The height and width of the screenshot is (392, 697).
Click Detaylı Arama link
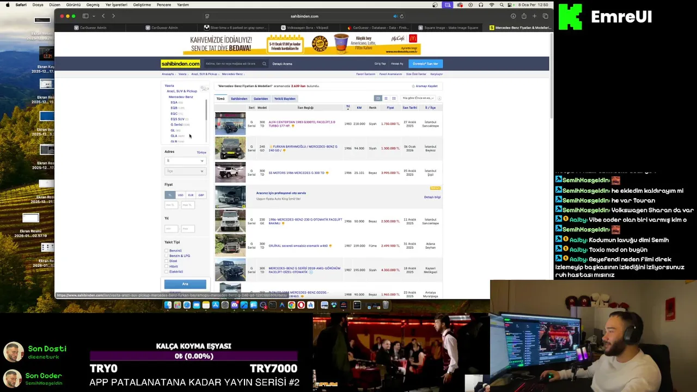coord(282,64)
